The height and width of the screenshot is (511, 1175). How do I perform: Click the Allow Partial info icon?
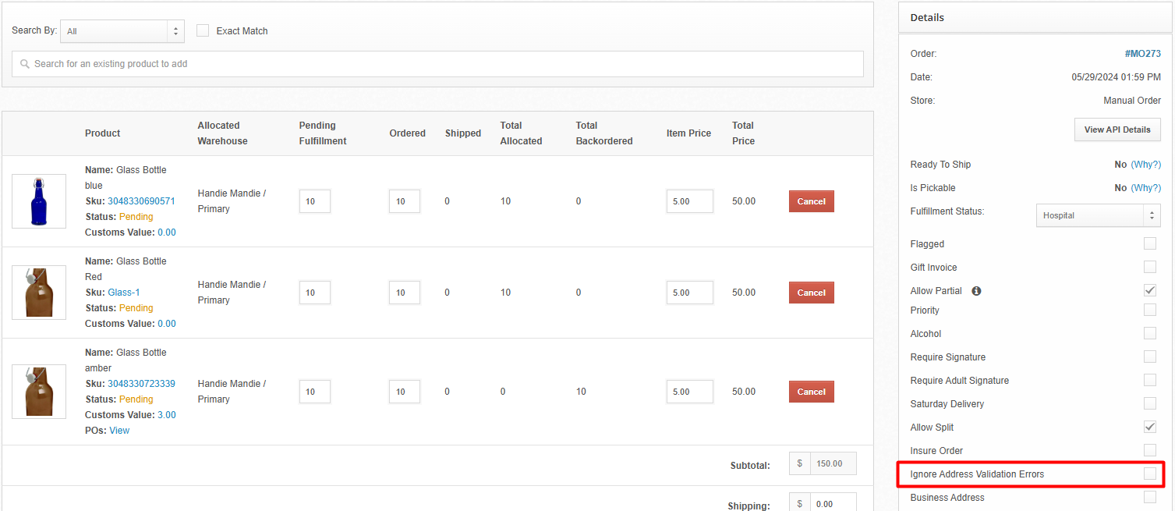point(976,291)
